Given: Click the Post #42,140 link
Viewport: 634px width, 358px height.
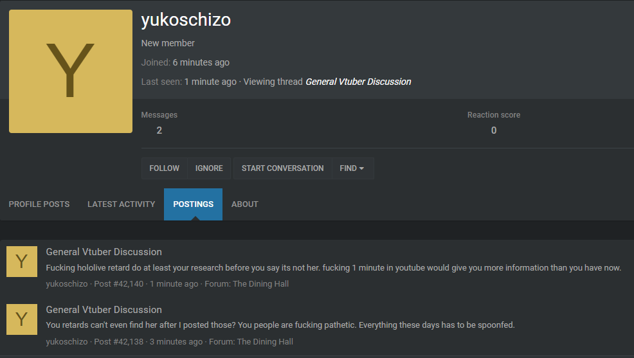Looking at the screenshot, I should pyautogui.click(x=119, y=283).
